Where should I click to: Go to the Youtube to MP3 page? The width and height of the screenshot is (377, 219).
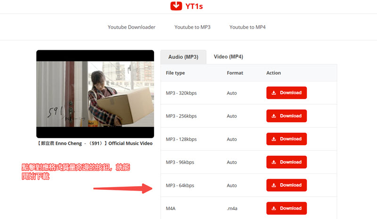192,27
